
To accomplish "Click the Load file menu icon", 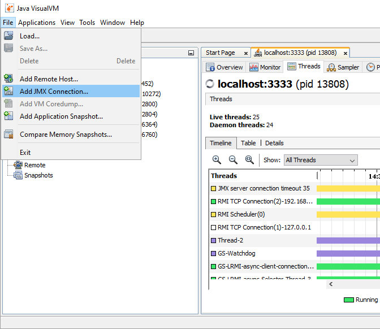I will 8,36.
